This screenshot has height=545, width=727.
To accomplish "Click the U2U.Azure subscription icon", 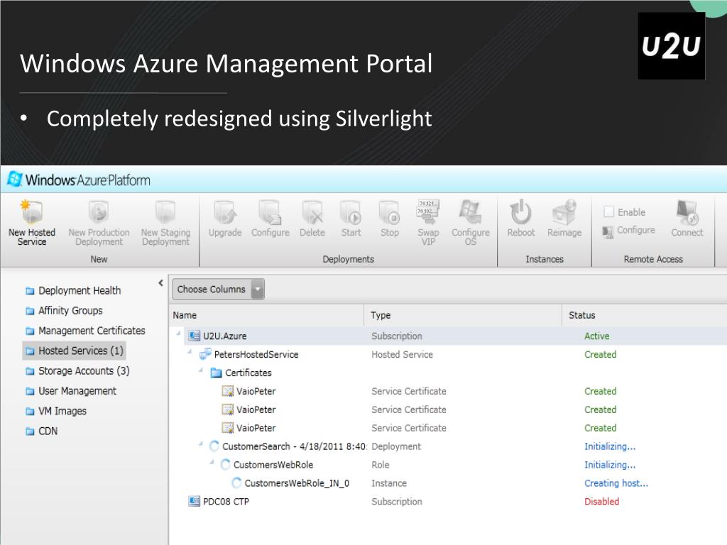I will coord(194,336).
